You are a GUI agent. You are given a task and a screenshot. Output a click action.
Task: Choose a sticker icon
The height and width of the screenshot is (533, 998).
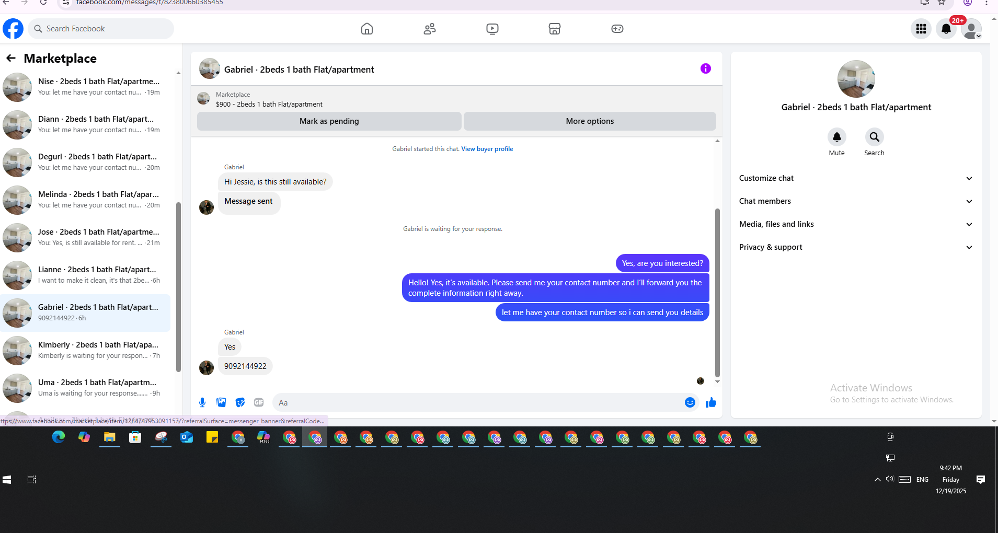pyautogui.click(x=240, y=402)
